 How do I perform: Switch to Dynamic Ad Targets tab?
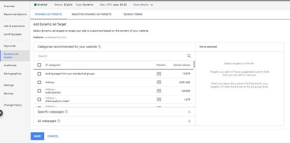pos(48,14)
